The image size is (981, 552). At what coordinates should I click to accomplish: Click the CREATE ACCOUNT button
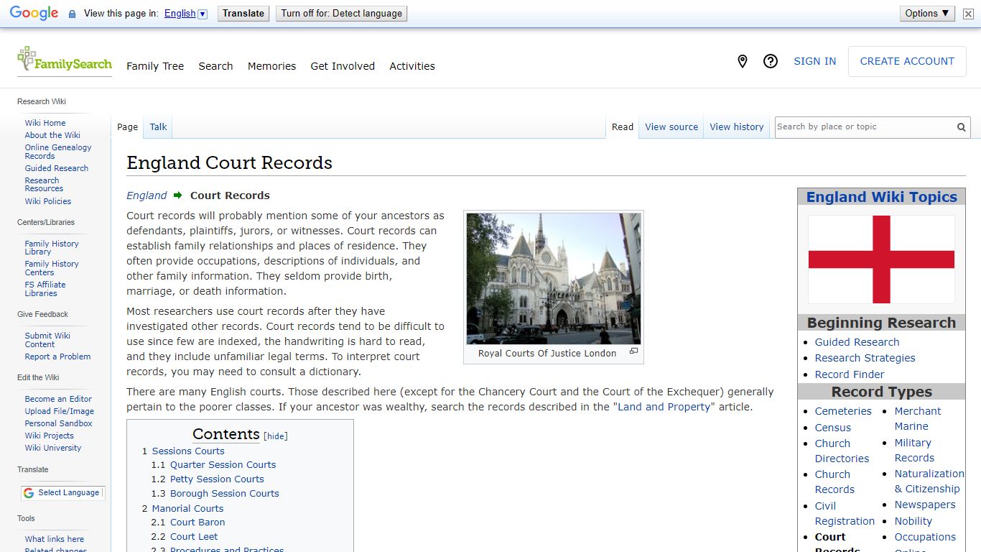pos(907,62)
